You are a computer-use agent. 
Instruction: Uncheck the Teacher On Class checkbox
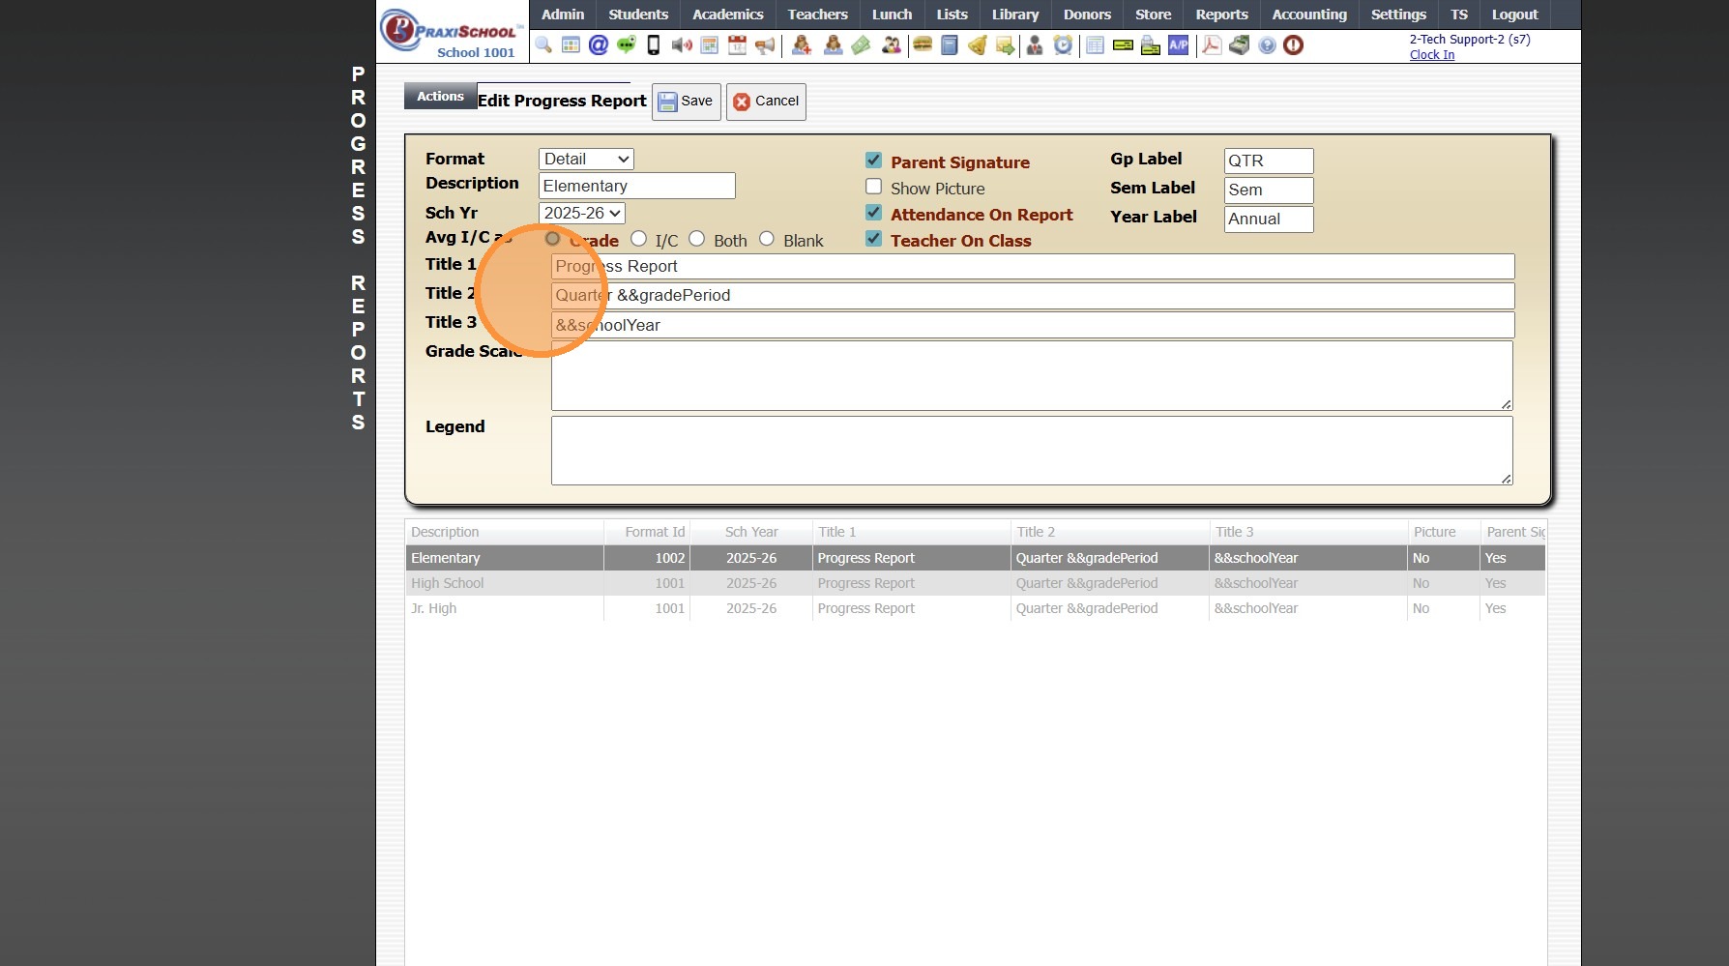(x=873, y=239)
